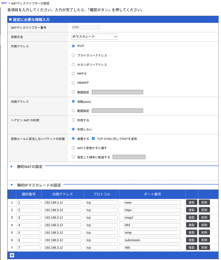This screenshot has width=221, height=260.
Task: Choose プライマリーアドレス for outer address
Action: [x=73, y=55]
